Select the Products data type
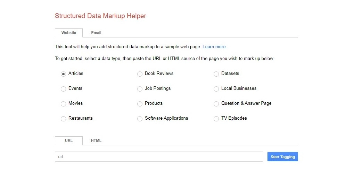 tap(140, 104)
